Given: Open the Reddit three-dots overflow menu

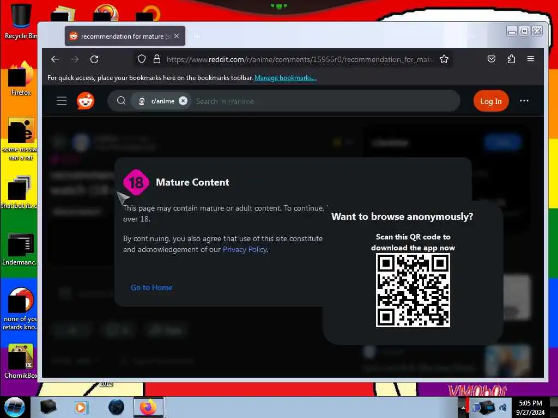Looking at the screenshot, I should tap(524, 101).
